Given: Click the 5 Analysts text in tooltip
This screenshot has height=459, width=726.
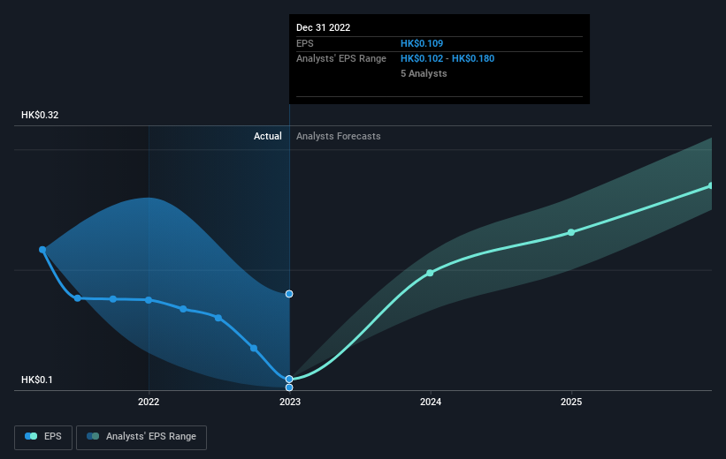Looking at the screenshot, I should pos(424,73).
